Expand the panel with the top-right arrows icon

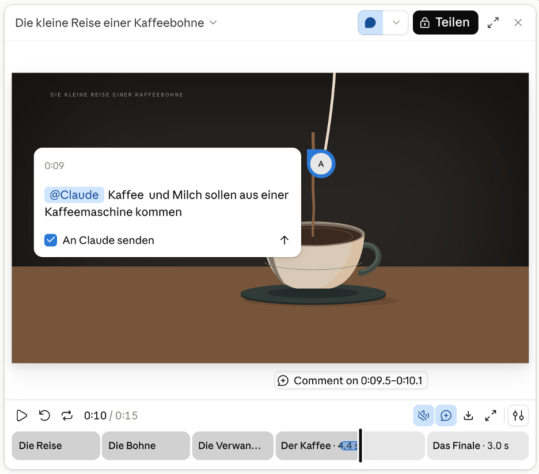click(493, 22)
